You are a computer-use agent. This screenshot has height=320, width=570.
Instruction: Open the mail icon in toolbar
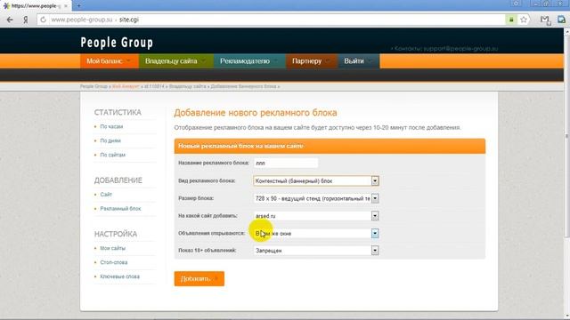[545, 20]
